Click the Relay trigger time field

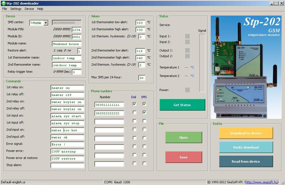[x=77, y=72]
